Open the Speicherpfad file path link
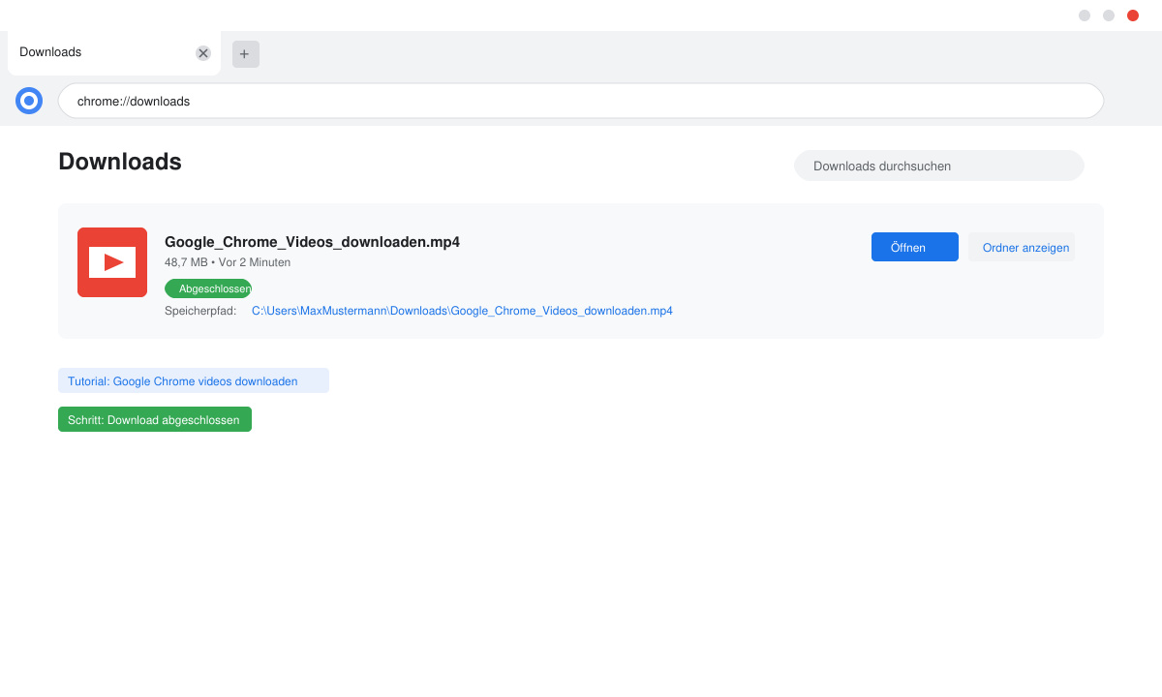 point(462,311)
